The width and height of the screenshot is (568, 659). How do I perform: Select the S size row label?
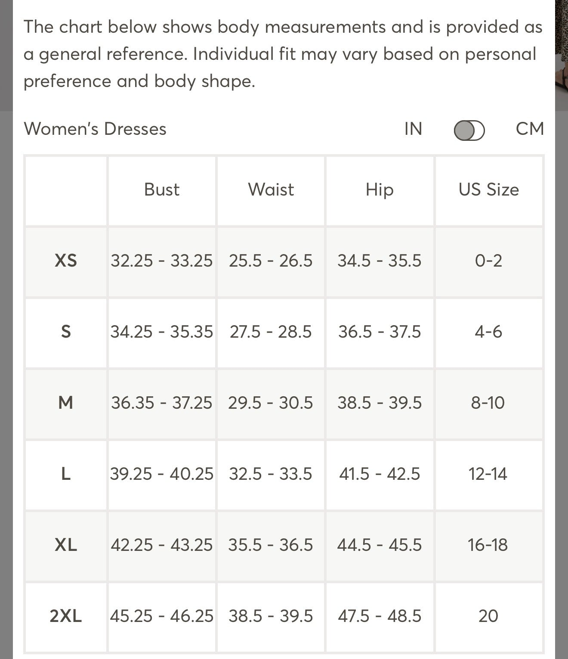coord(66,332)
